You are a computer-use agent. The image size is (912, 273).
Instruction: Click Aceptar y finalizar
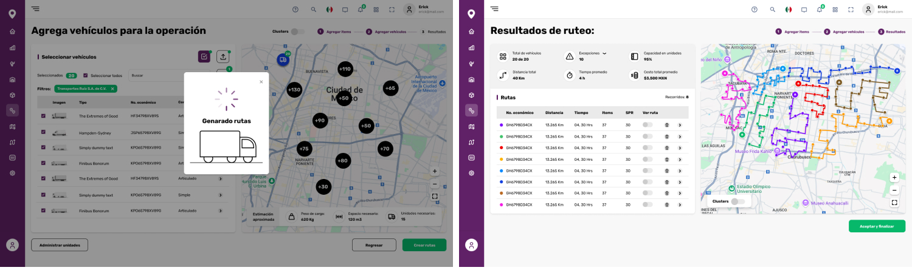tap(877, 226)
